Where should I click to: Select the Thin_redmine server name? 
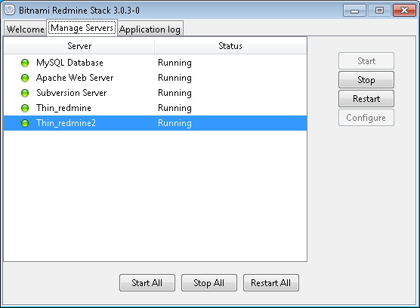point(63,108)
